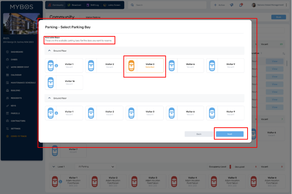This screenshot has height=194, width=292.
Task: Click the blue Next button
Action: 229,134
